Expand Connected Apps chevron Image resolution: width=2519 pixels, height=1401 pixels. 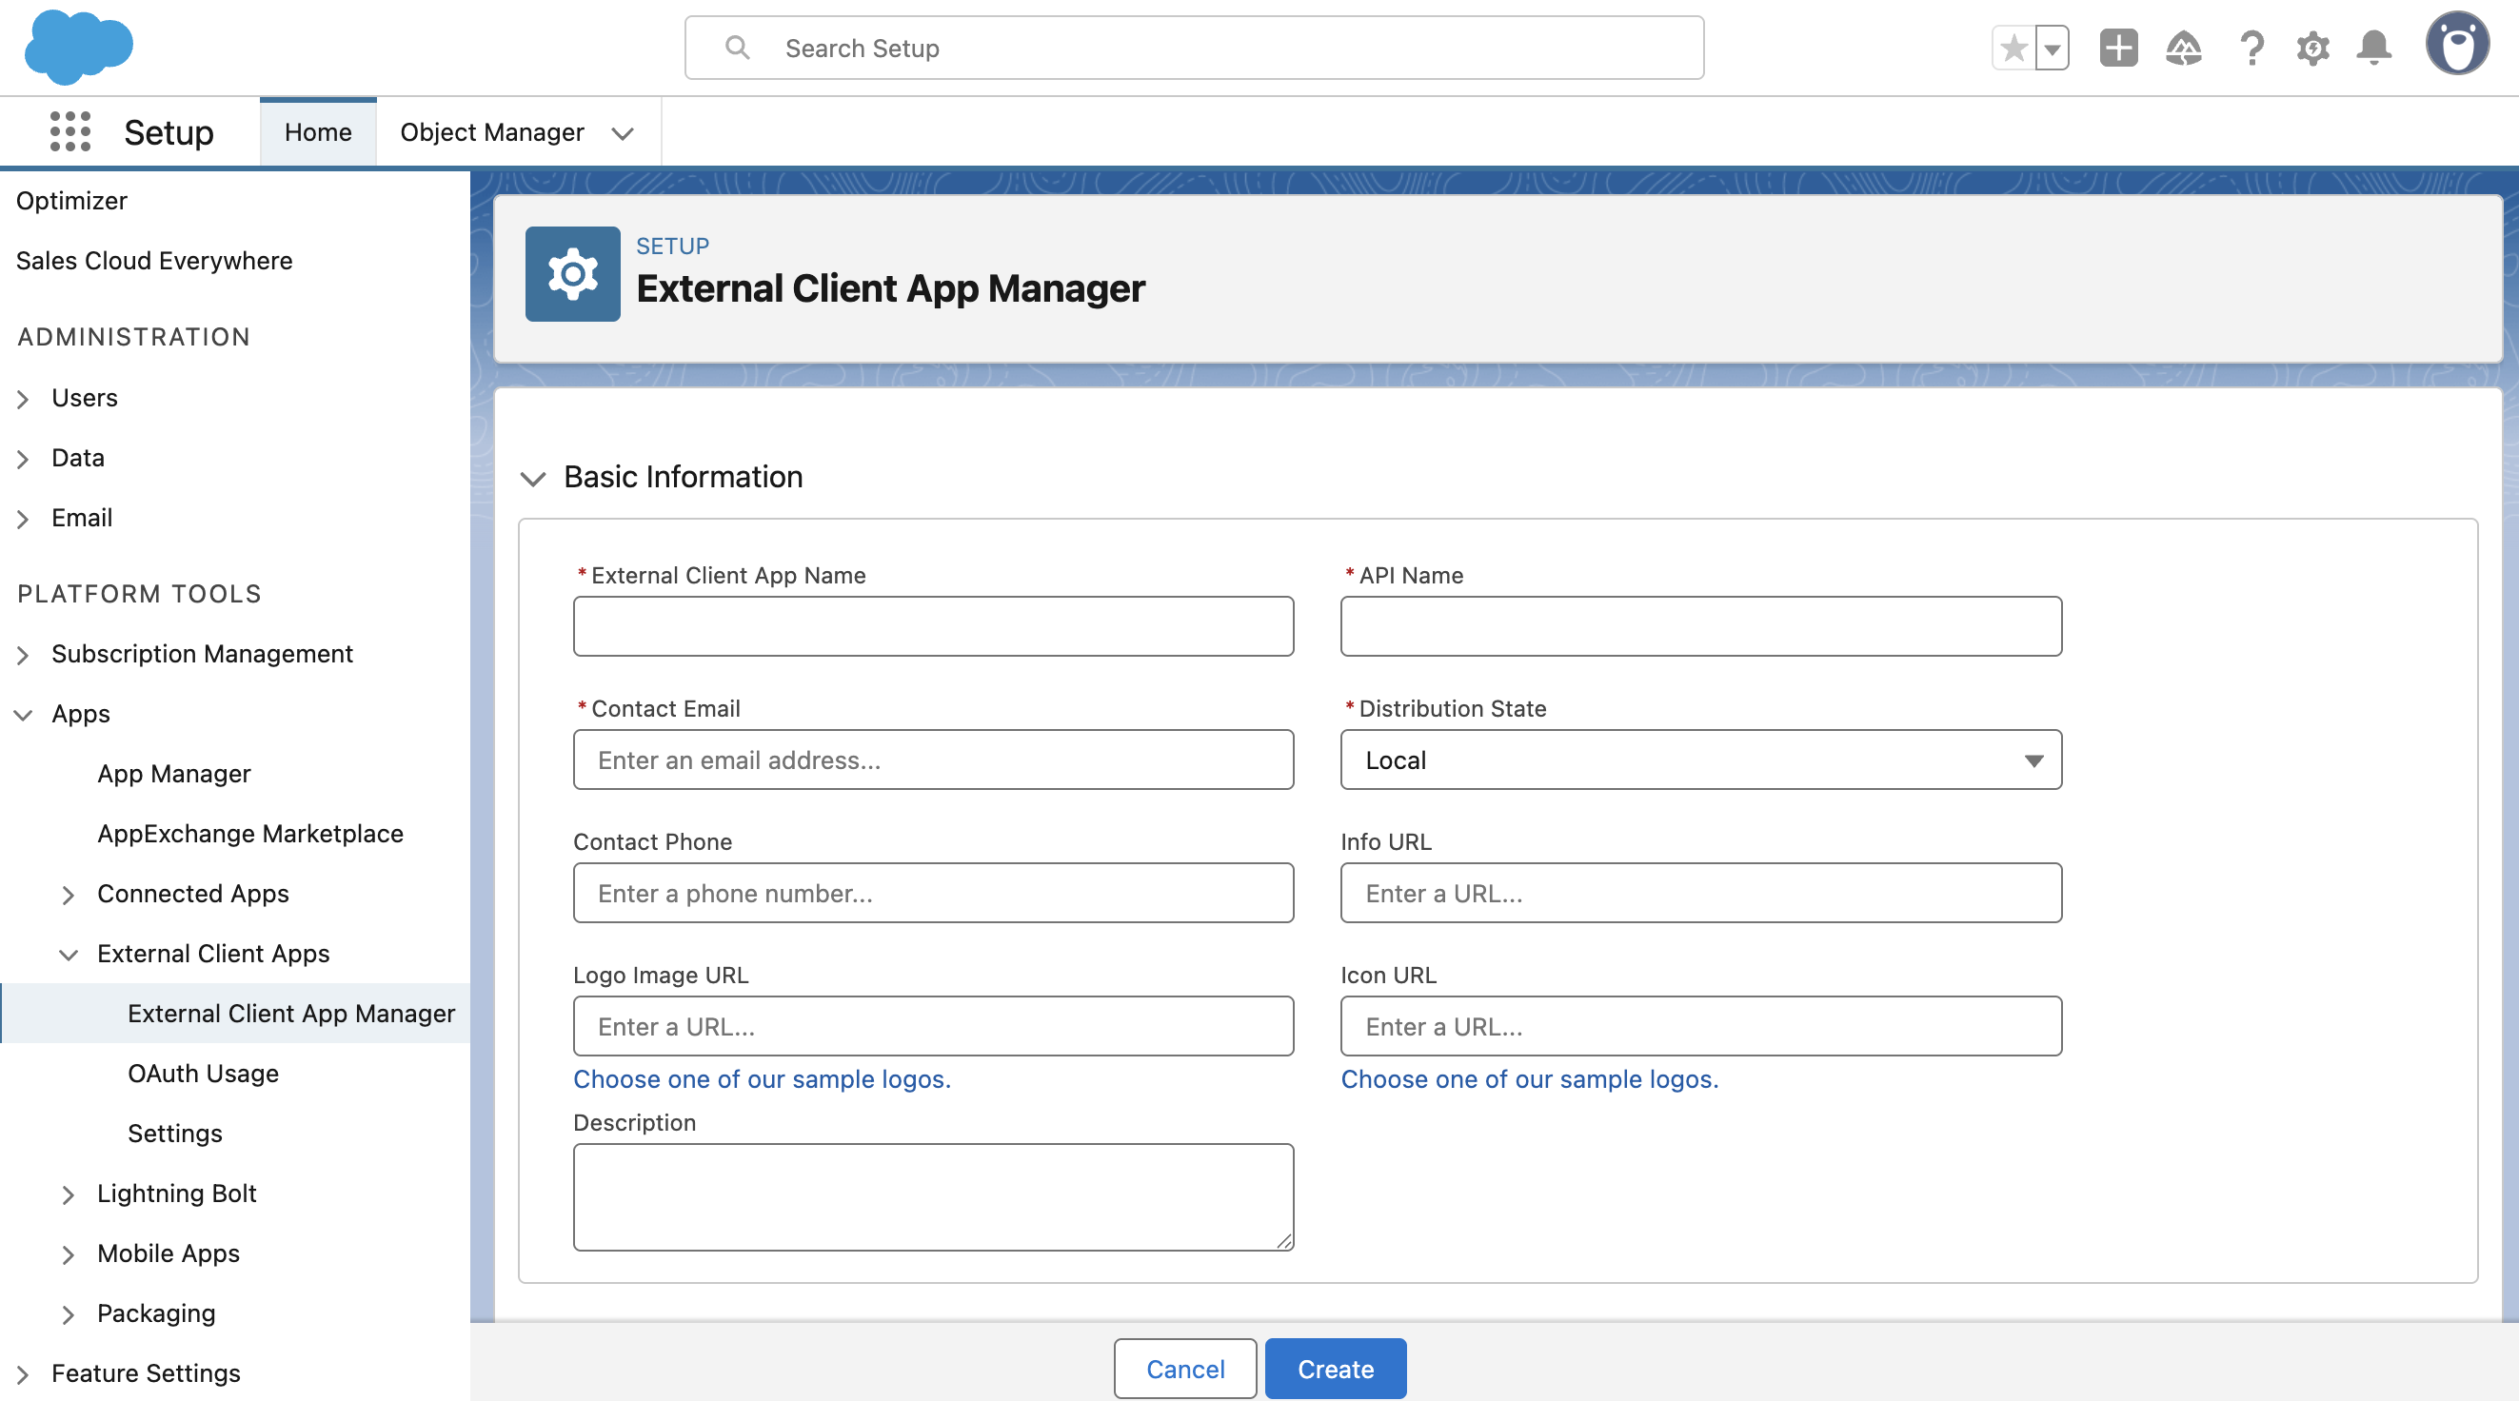click(68, 895)
